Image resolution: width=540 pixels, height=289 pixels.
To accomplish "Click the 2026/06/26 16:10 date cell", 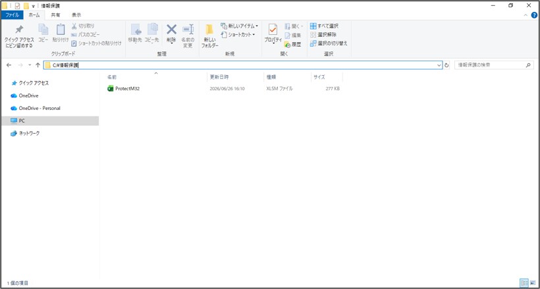I will pyautogui.click(x=227, y=88).
